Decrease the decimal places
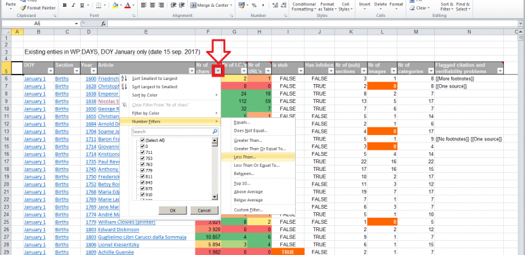The image size is (525, 255). tap(284, 5)
